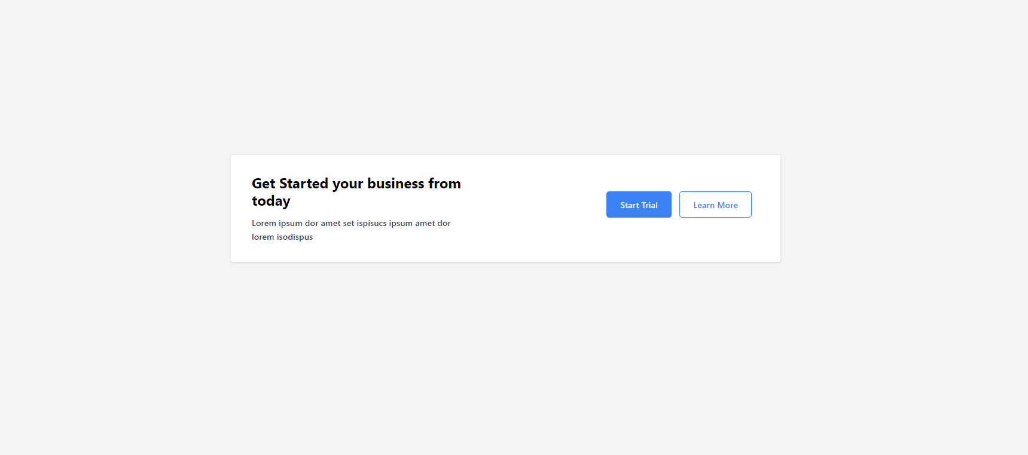Click the word "isodispus" in the description
This screenshot has width=1028, height=455.
coord(295,237)
